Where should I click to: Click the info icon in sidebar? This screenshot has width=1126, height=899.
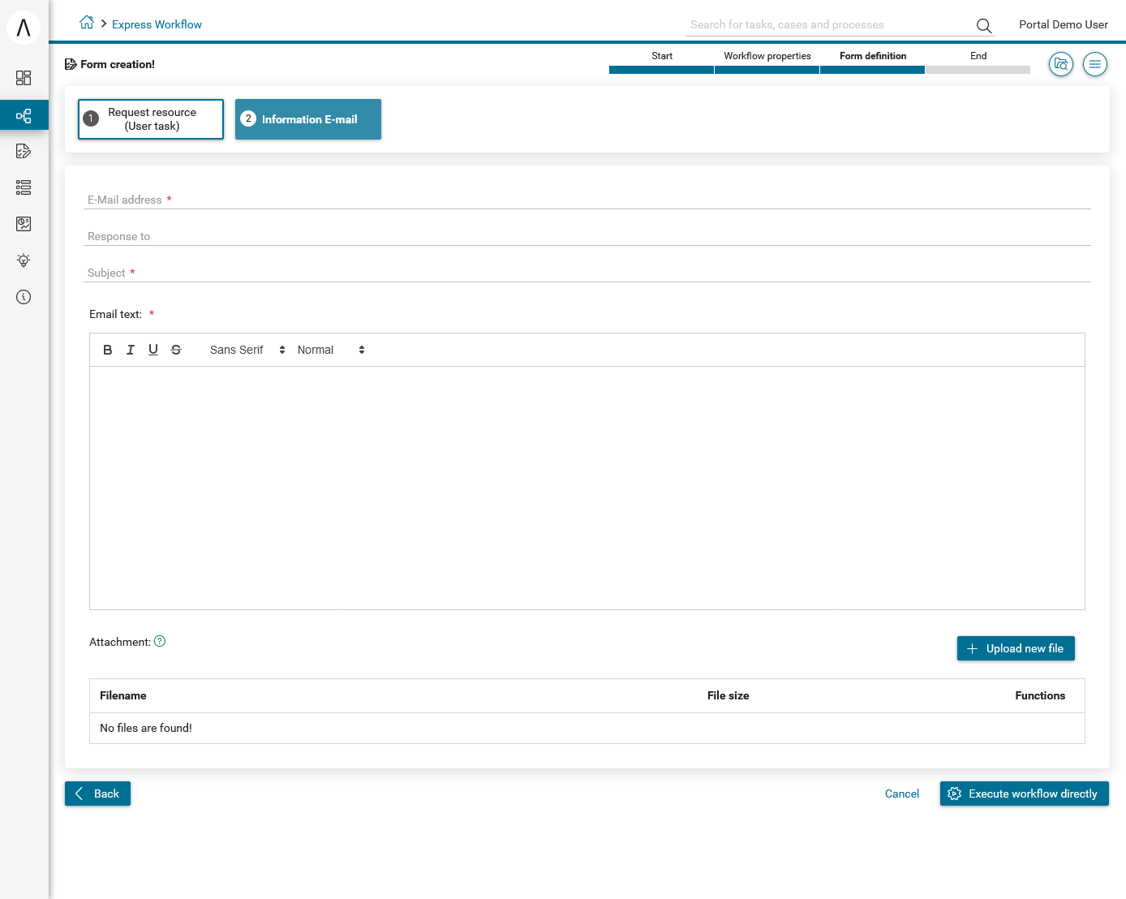point(24,297)
